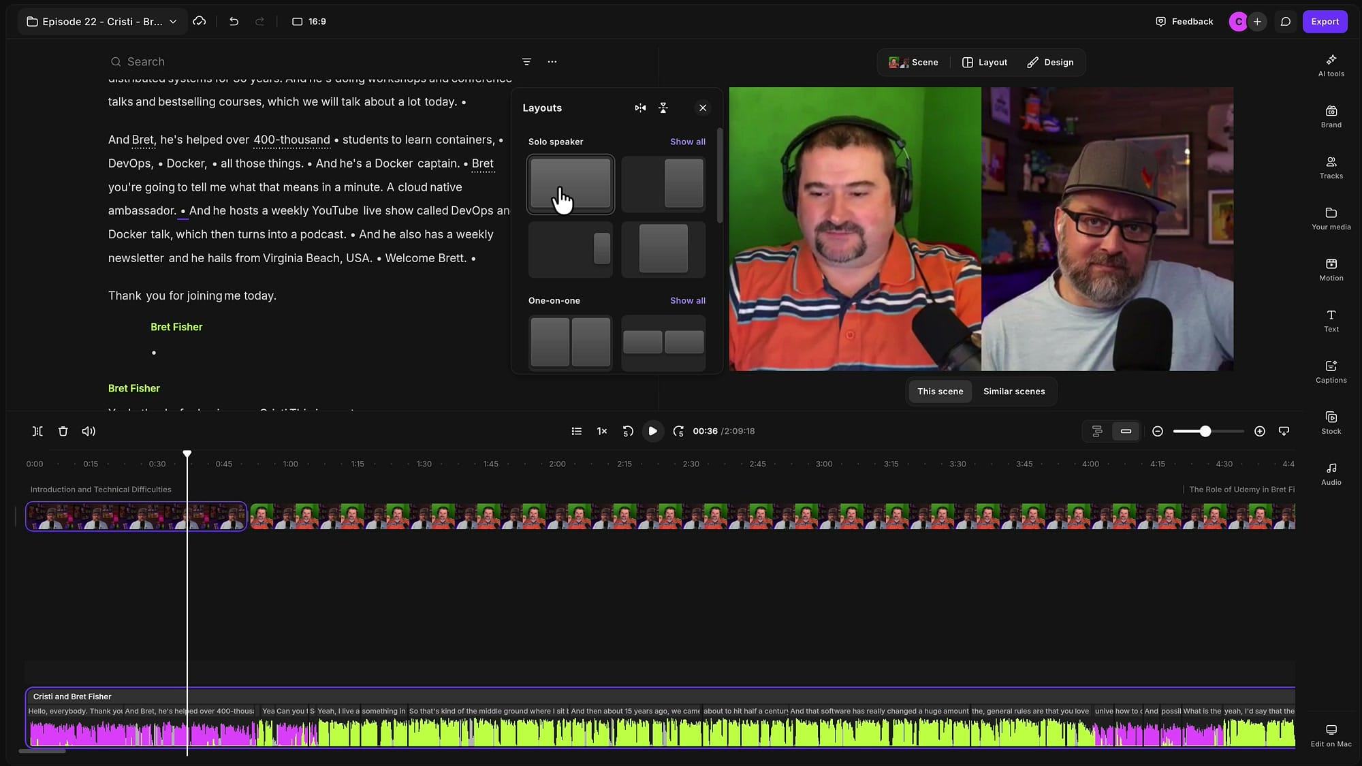Screen dimensions: 1362x766
Task: Click the Feedback button
Action: point(1184,22)
